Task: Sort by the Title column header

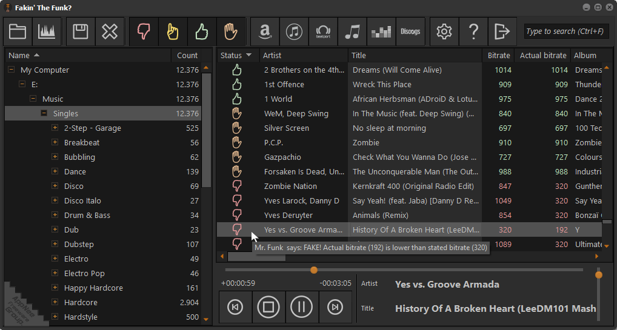Action: pyautogui.click(x=415, y=56)
